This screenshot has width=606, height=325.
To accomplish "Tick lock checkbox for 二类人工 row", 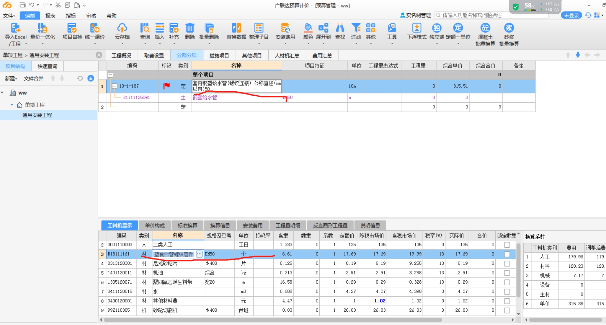I will [507, 245].
